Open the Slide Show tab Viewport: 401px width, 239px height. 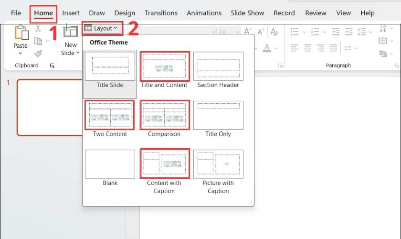point(247,13)
